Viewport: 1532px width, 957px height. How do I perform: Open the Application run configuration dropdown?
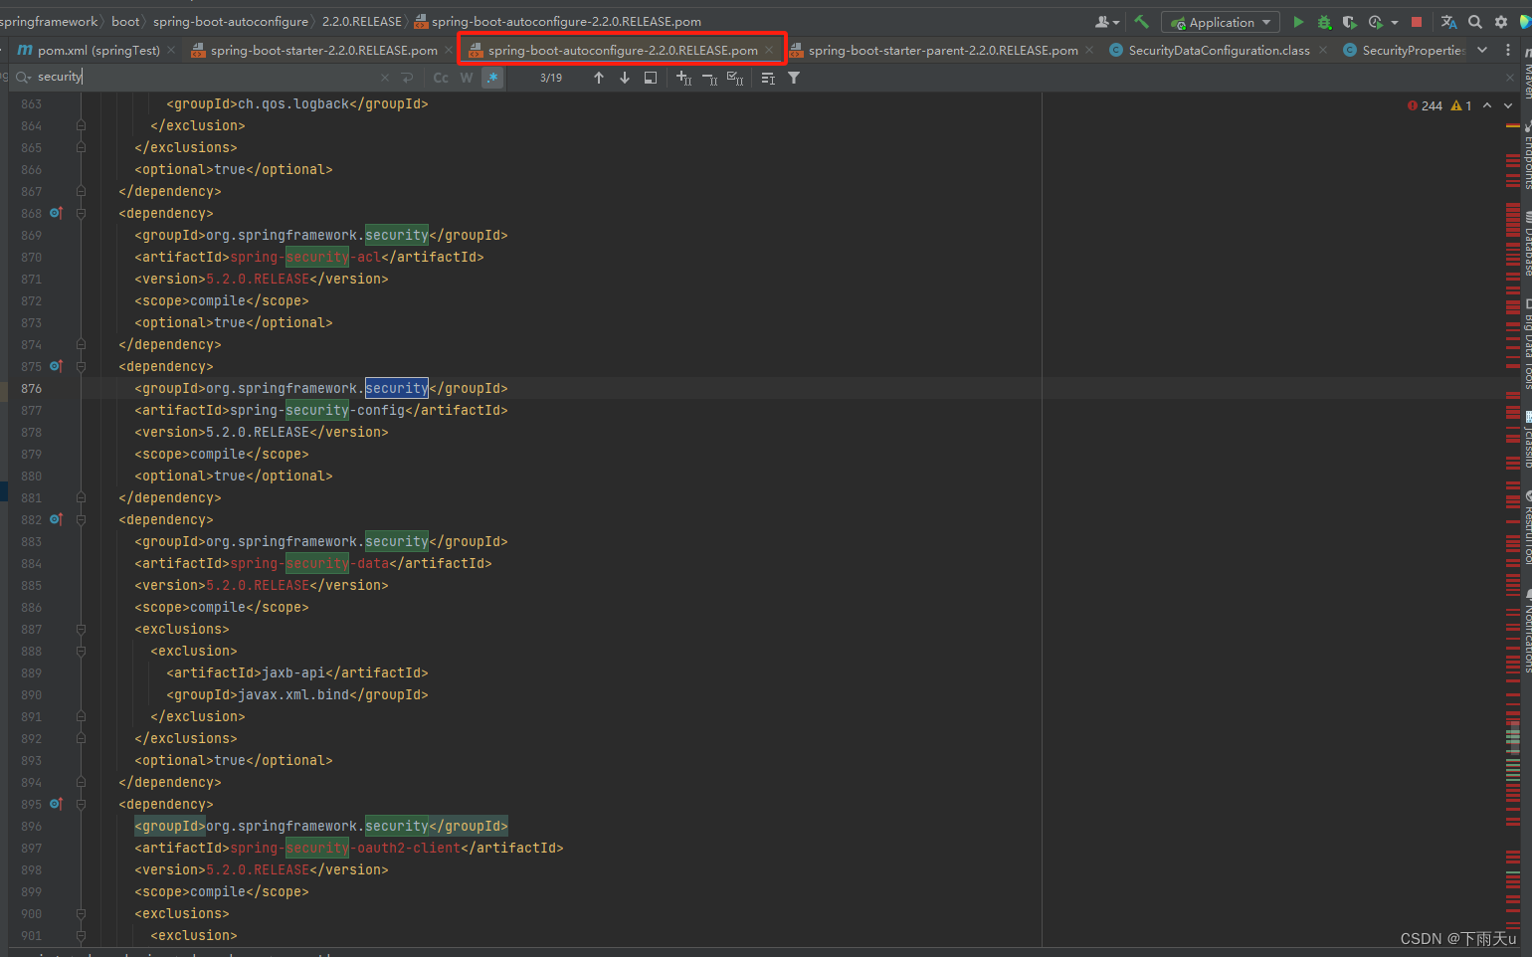(1220, 22)
